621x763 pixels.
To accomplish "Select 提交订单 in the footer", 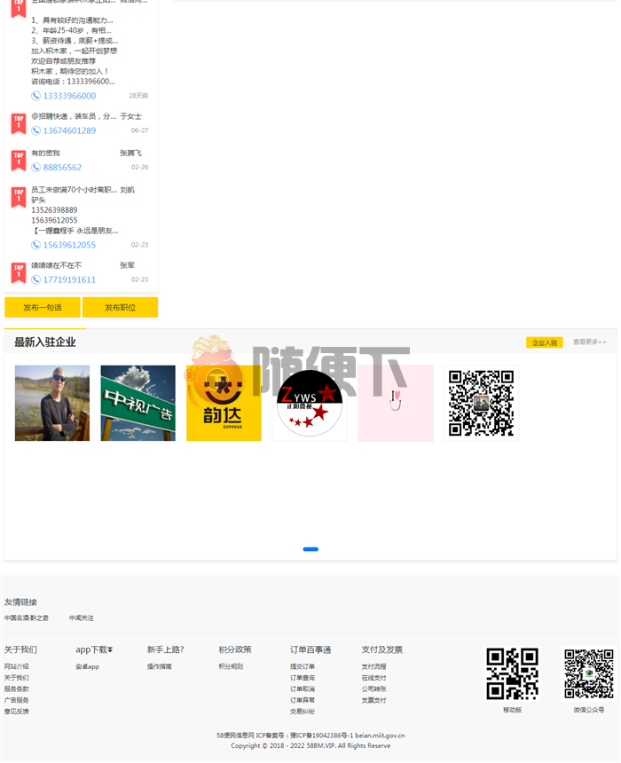I will tap(303, 666).
